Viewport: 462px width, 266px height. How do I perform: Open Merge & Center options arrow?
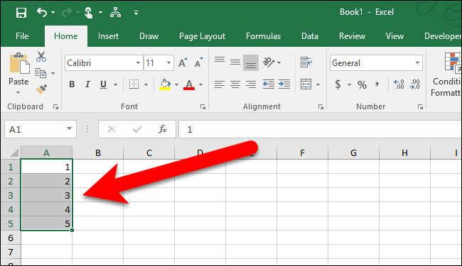click(318, 85)
